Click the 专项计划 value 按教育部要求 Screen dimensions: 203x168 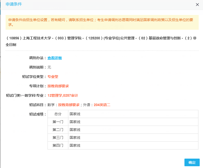coord(58,86)
